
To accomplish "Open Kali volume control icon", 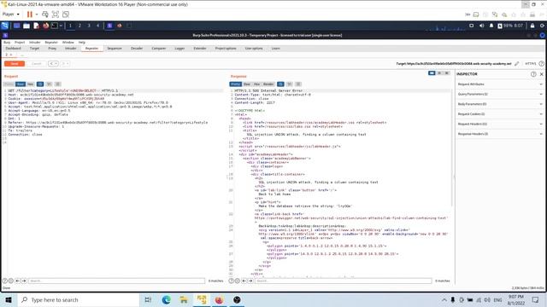I will coord(482,26).
